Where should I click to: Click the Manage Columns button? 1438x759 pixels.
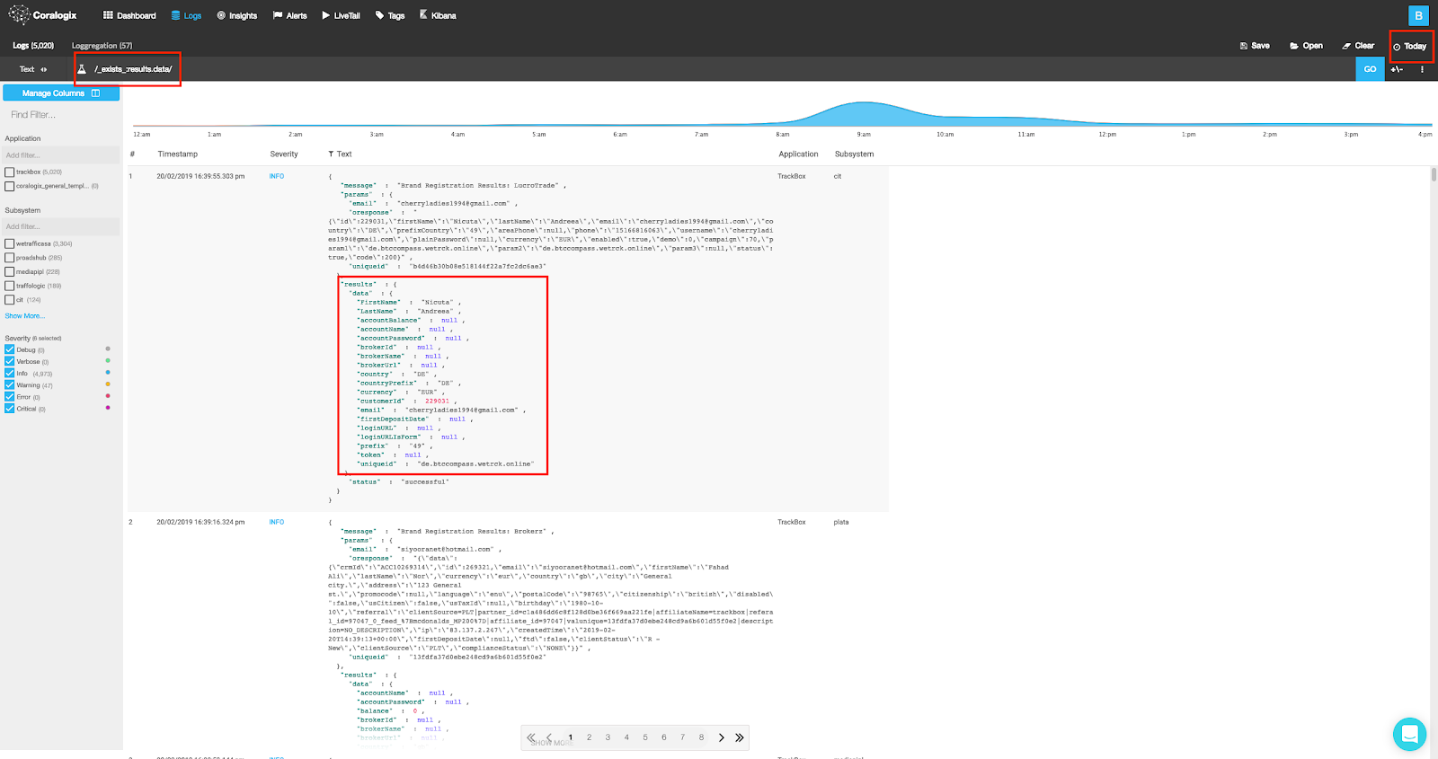tap(61, 93)
